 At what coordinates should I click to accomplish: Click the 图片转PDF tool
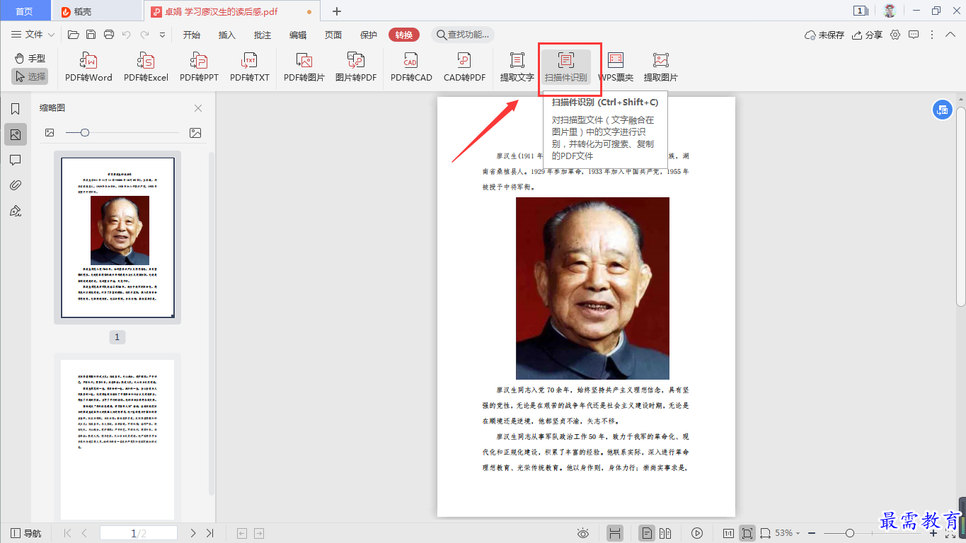(356, 68)
